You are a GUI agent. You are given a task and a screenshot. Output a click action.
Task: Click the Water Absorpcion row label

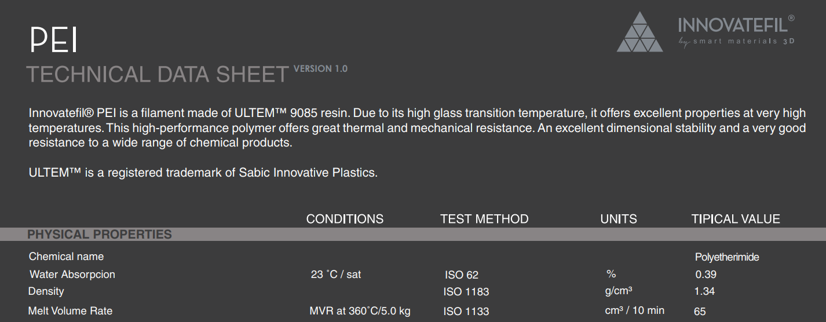pyautogui.click(x=72, y=275)
